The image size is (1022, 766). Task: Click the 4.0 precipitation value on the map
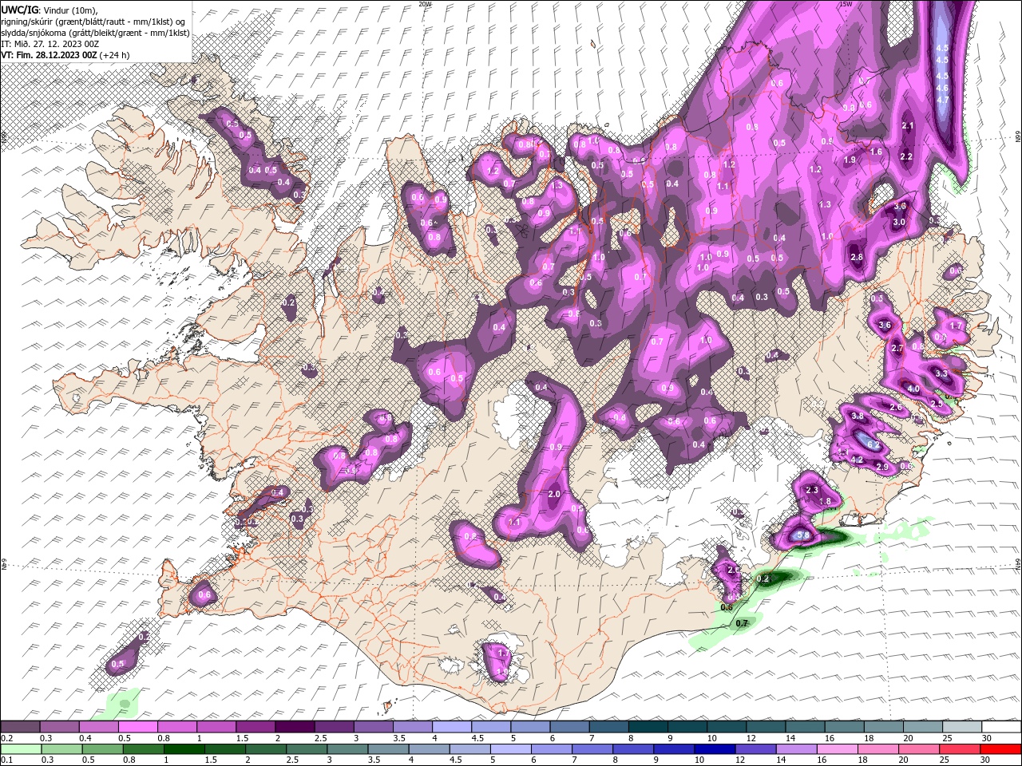913,389
